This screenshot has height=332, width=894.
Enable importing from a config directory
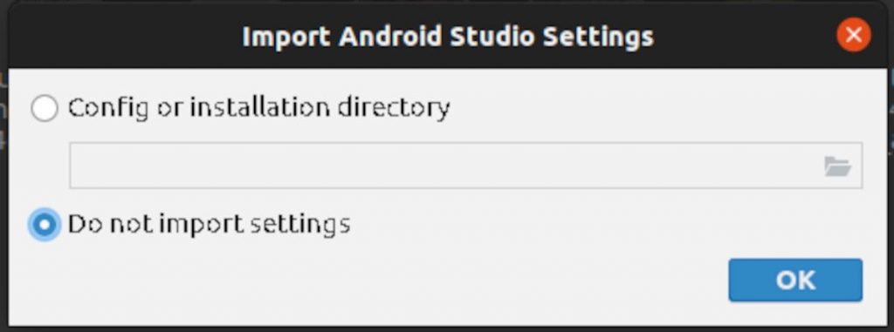click(x=45, y=108)
